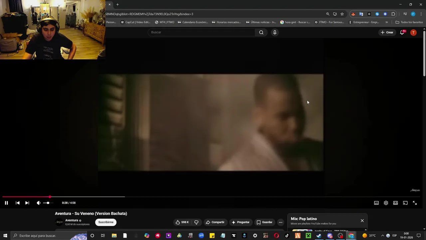Focus the YouTube Buscar search field
426x240 pixels.
point(201,32)
